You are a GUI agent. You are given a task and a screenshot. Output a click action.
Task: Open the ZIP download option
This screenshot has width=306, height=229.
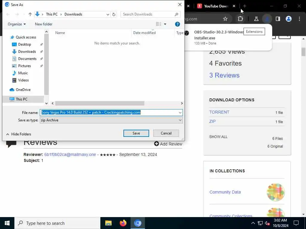(x=212, y=121)
